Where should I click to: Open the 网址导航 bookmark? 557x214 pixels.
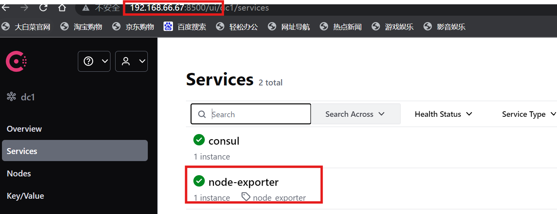click(x=289, y=27)
